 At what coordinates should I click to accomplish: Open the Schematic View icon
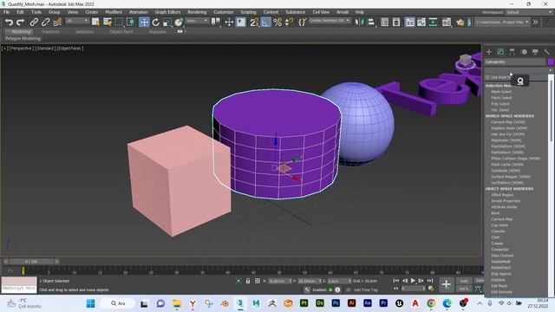point(433,23)
